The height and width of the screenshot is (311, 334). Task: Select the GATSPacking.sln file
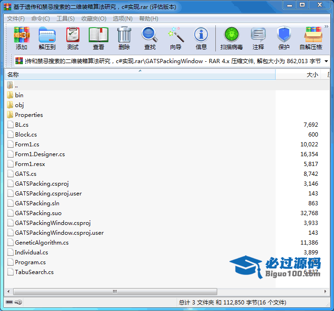click(x=33, y=203)
